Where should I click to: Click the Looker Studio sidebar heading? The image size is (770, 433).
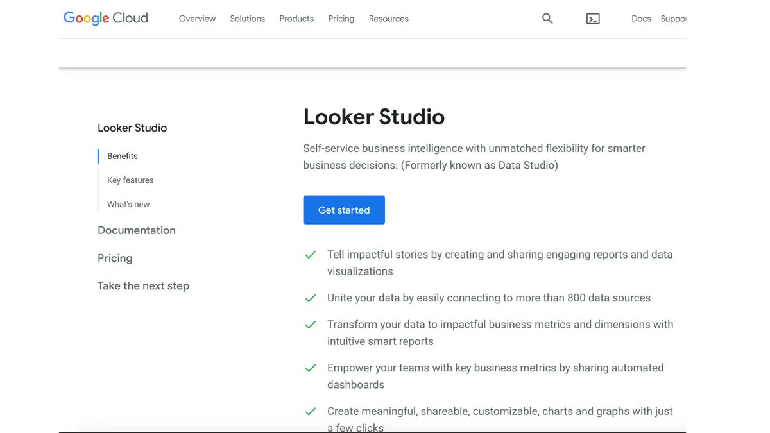[x=132, y=127]
